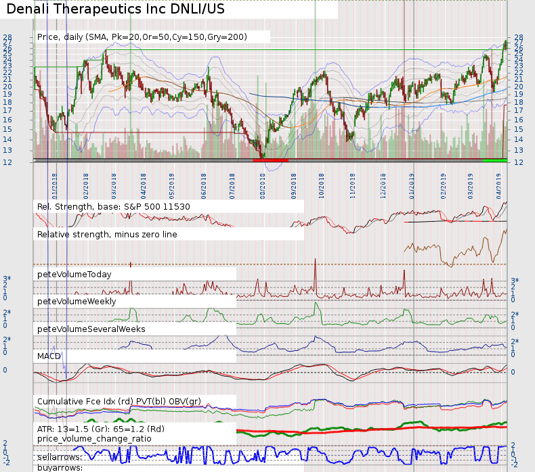
Task: Click the peteVolumeSeveralWeeks panel label
Action: pos(91,329)
